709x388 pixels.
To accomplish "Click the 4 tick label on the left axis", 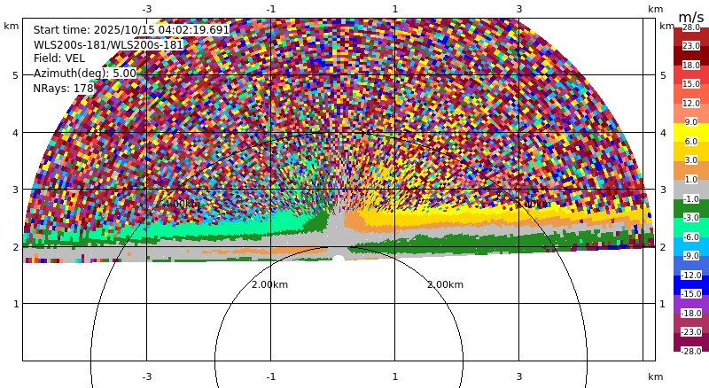I will coord(16,133).
